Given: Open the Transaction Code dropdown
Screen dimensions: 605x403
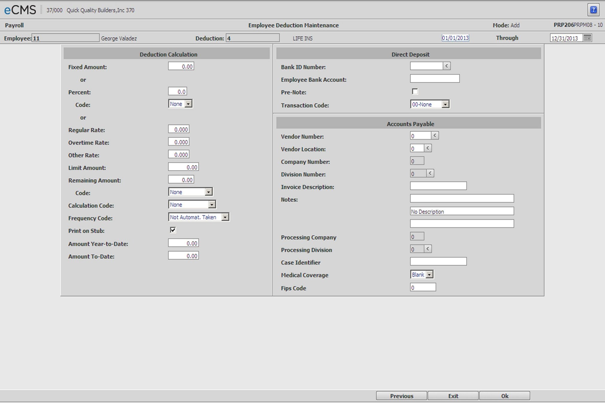Looking at the screenshot, I should pos(445,104).
